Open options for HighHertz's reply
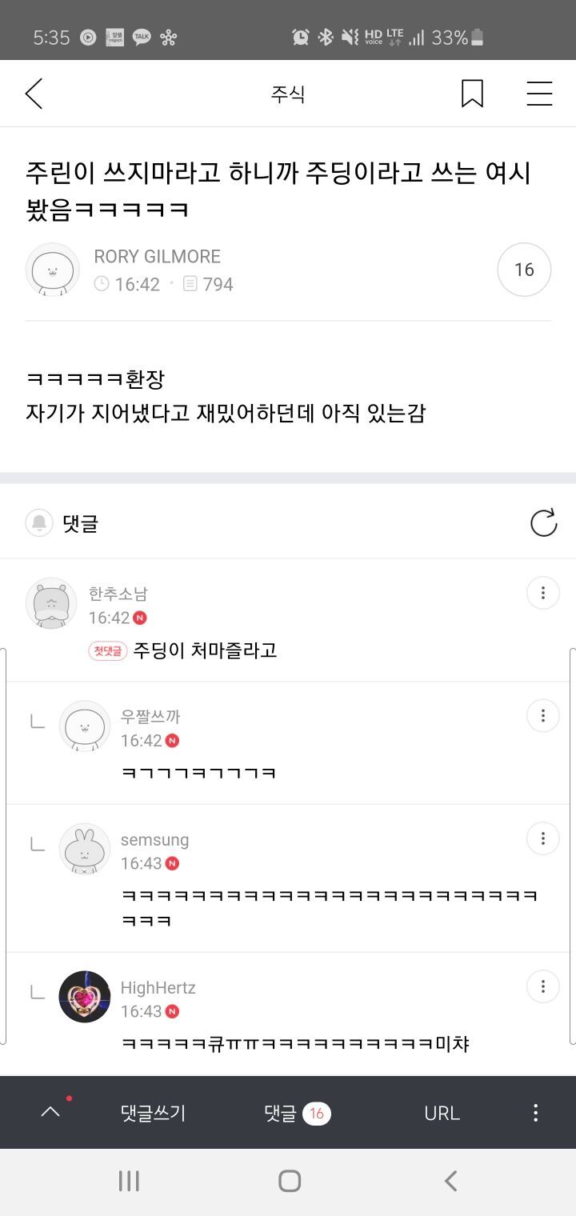This screenshot has width=576, height=1216. [x=542, y=986]
